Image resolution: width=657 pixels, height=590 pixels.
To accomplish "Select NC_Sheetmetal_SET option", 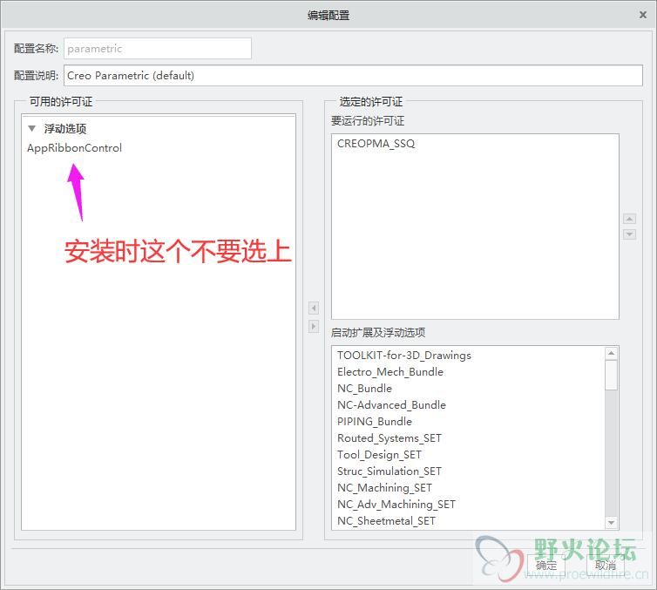I will [x=386, y=521].
